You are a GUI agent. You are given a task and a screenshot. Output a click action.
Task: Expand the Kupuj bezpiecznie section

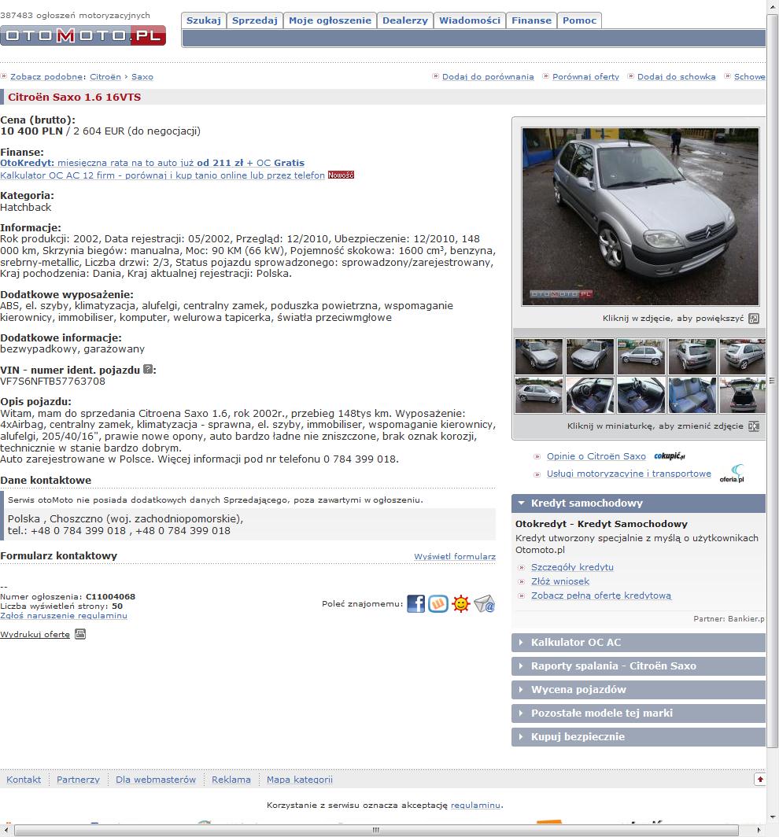(639, 736)
